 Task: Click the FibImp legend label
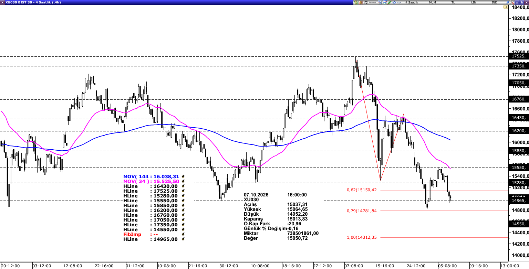132,234
